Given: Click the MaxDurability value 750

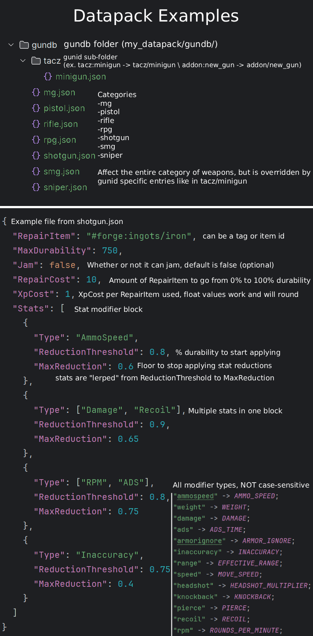Looking at the screenshot, I should point(110,250).
